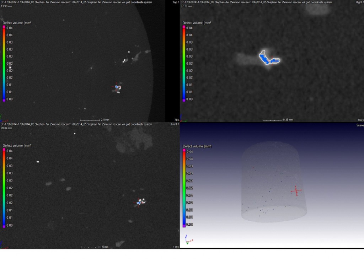Select the 'Front 1' view label

(175, 124)
